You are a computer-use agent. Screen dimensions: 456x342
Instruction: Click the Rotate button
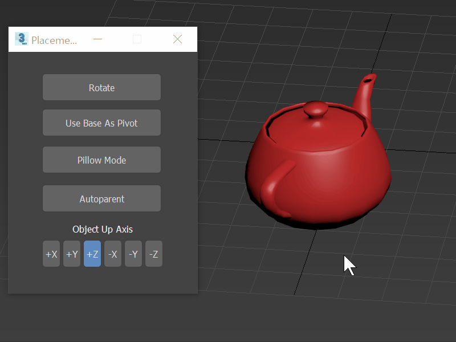(x=101, y=87)
